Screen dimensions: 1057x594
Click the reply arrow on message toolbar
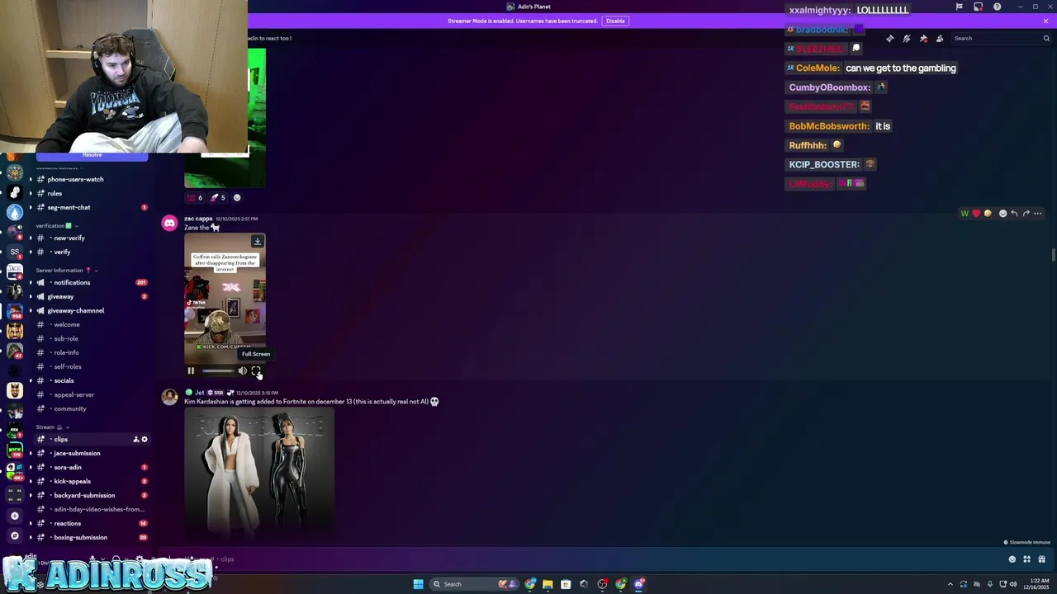[1015, 214]
